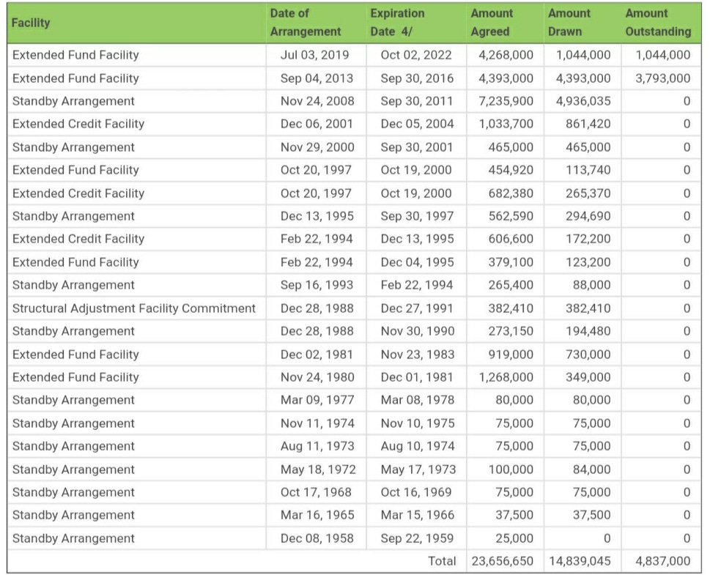Click the Nov 30, 1990 expiration date

418,331
